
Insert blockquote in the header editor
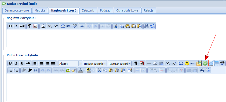[82, 26]
